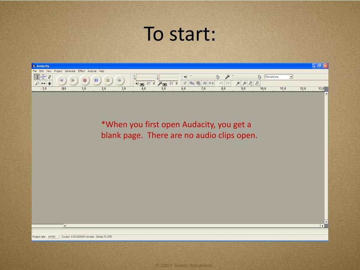Open the Generate menu
This screenshot has width=360, height=270.
pyautogui.click(x=70, y=71)
